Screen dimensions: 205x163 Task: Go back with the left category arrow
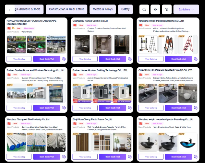click(x=9, y=9)
